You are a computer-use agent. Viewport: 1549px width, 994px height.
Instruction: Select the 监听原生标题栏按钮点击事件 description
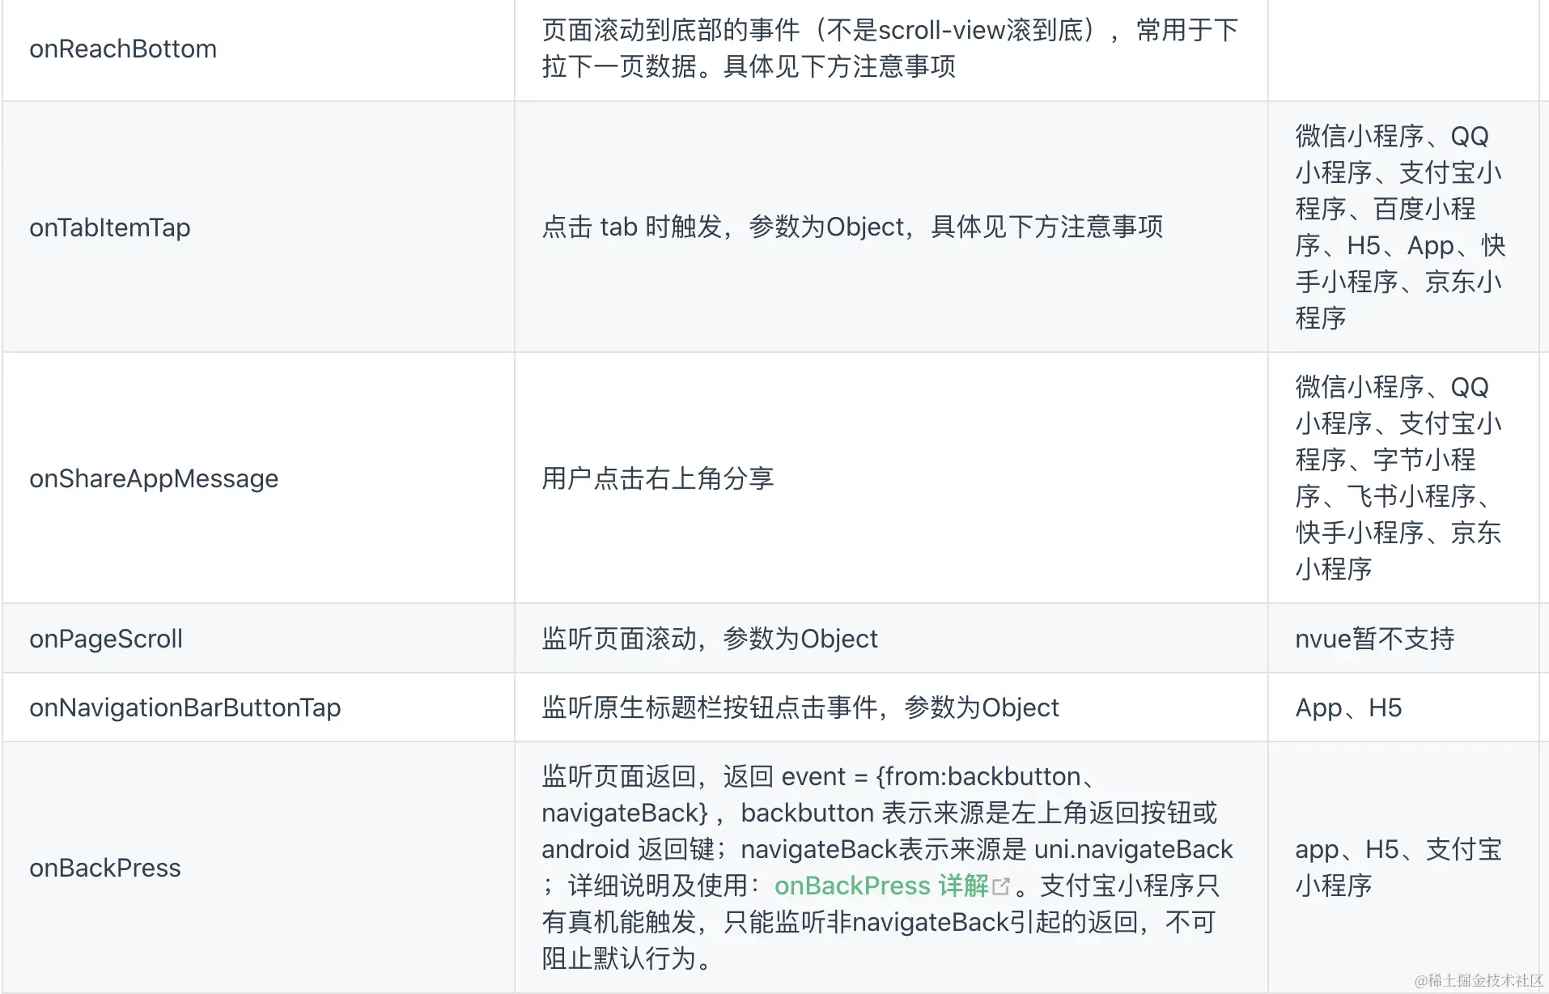tap(800, 707)
